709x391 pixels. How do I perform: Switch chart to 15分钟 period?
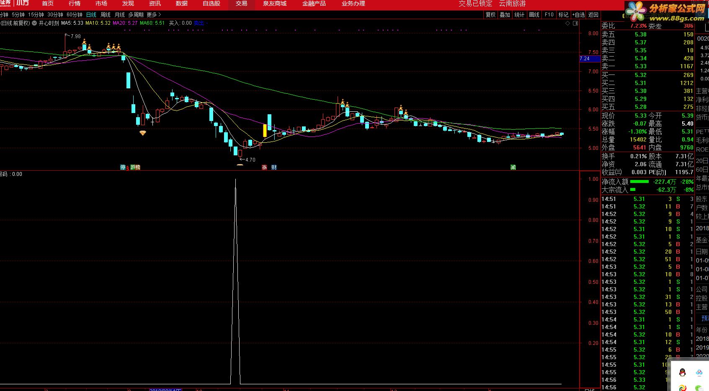36,15
